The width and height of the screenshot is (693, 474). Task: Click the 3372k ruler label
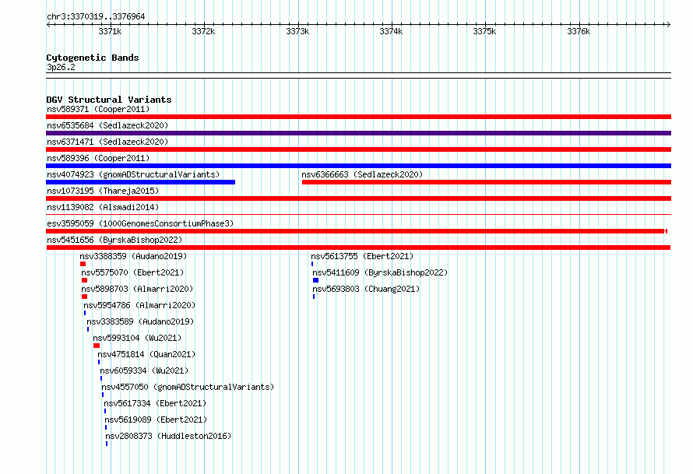pos(203,31)
